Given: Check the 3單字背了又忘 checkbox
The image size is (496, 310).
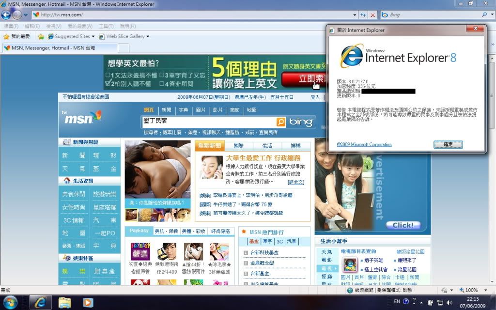Looking at the screenshot, I should [162, 75].
